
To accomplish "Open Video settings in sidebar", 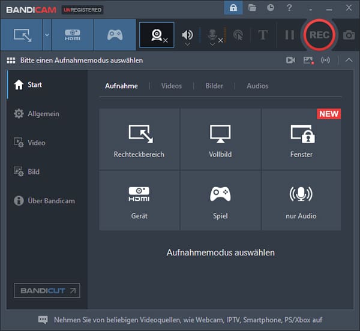I will pyautogui.click(x=47, y=143).
